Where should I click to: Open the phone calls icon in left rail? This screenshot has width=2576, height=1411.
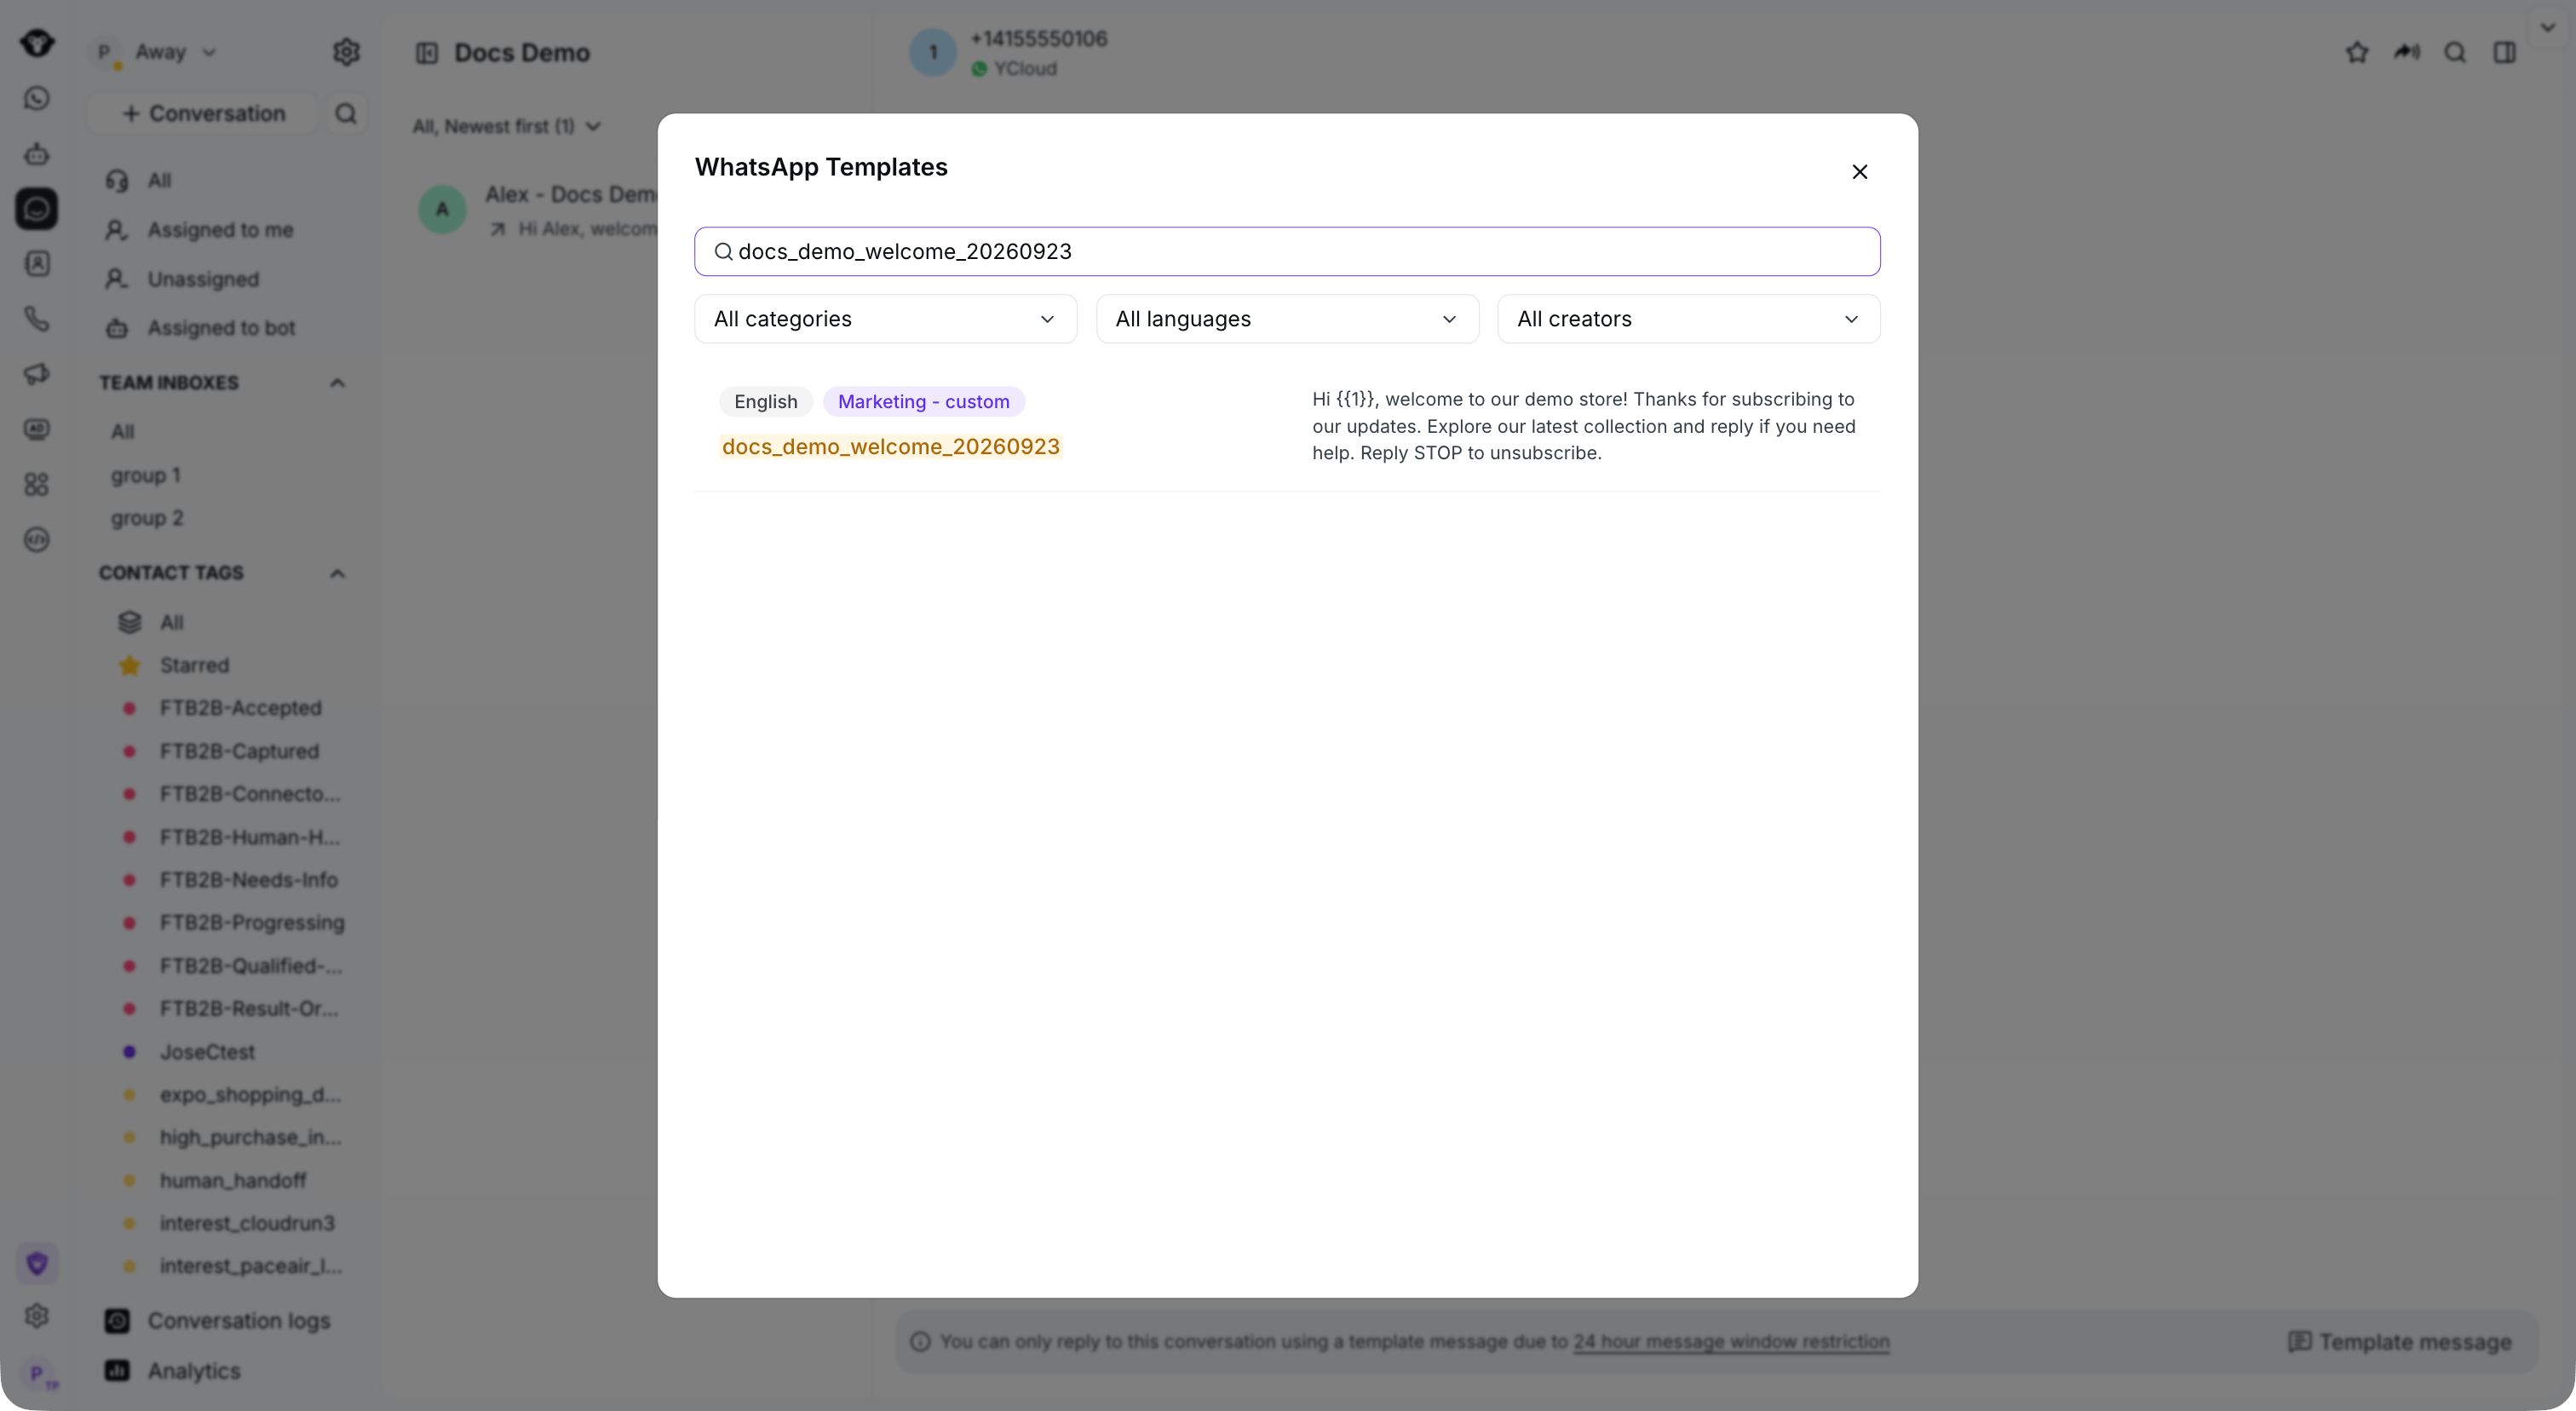37,319
